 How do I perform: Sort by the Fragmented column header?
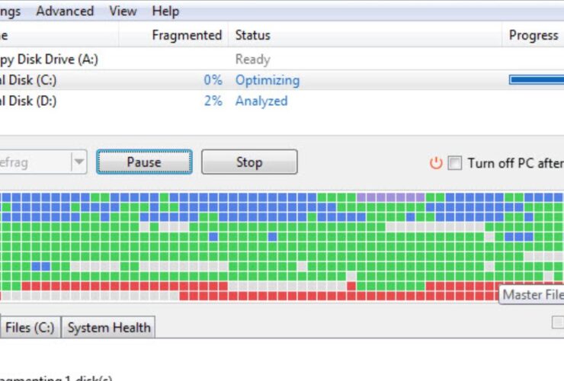pos(187,35)
